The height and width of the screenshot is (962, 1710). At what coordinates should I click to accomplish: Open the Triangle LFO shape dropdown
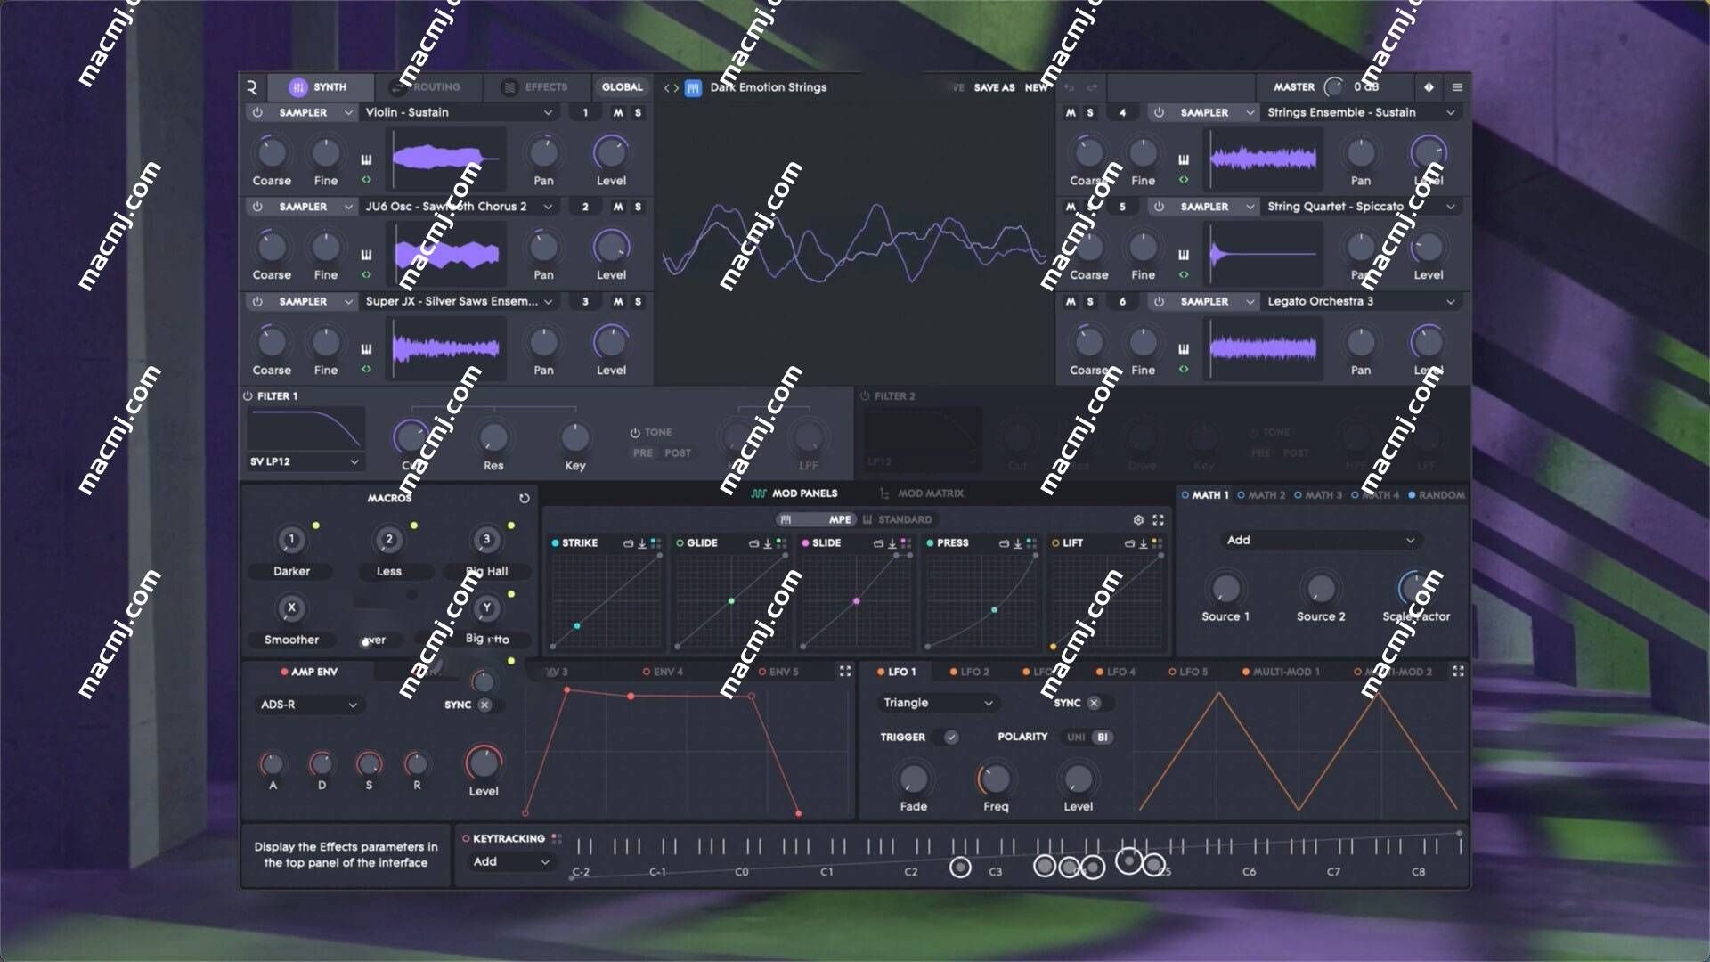(937, 703)
